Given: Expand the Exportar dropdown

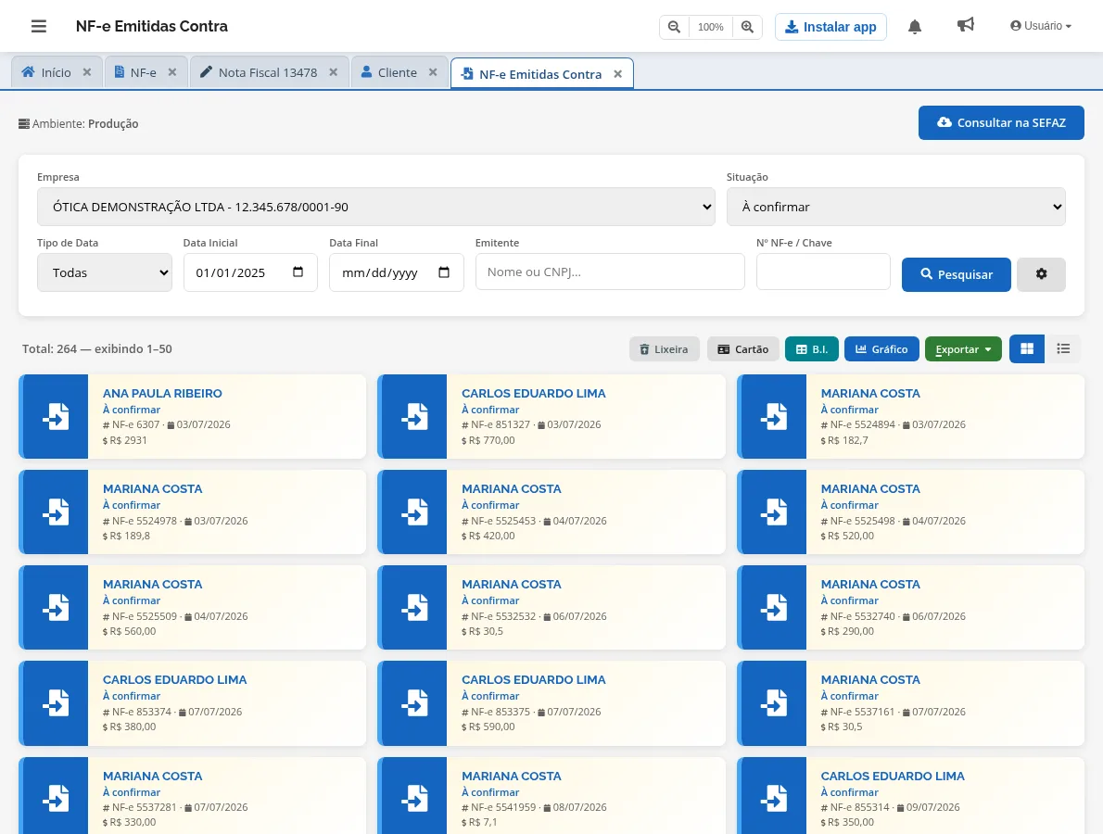Looking at the screenshot, I should 963,348.
